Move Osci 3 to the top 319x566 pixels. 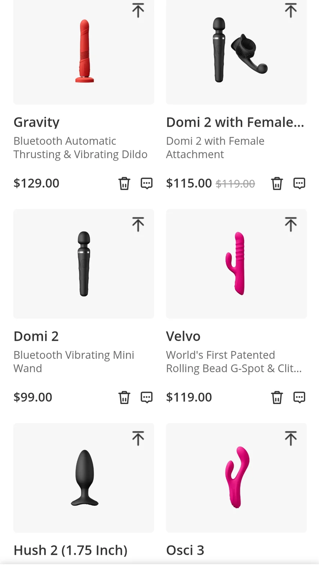click(291, 438)
